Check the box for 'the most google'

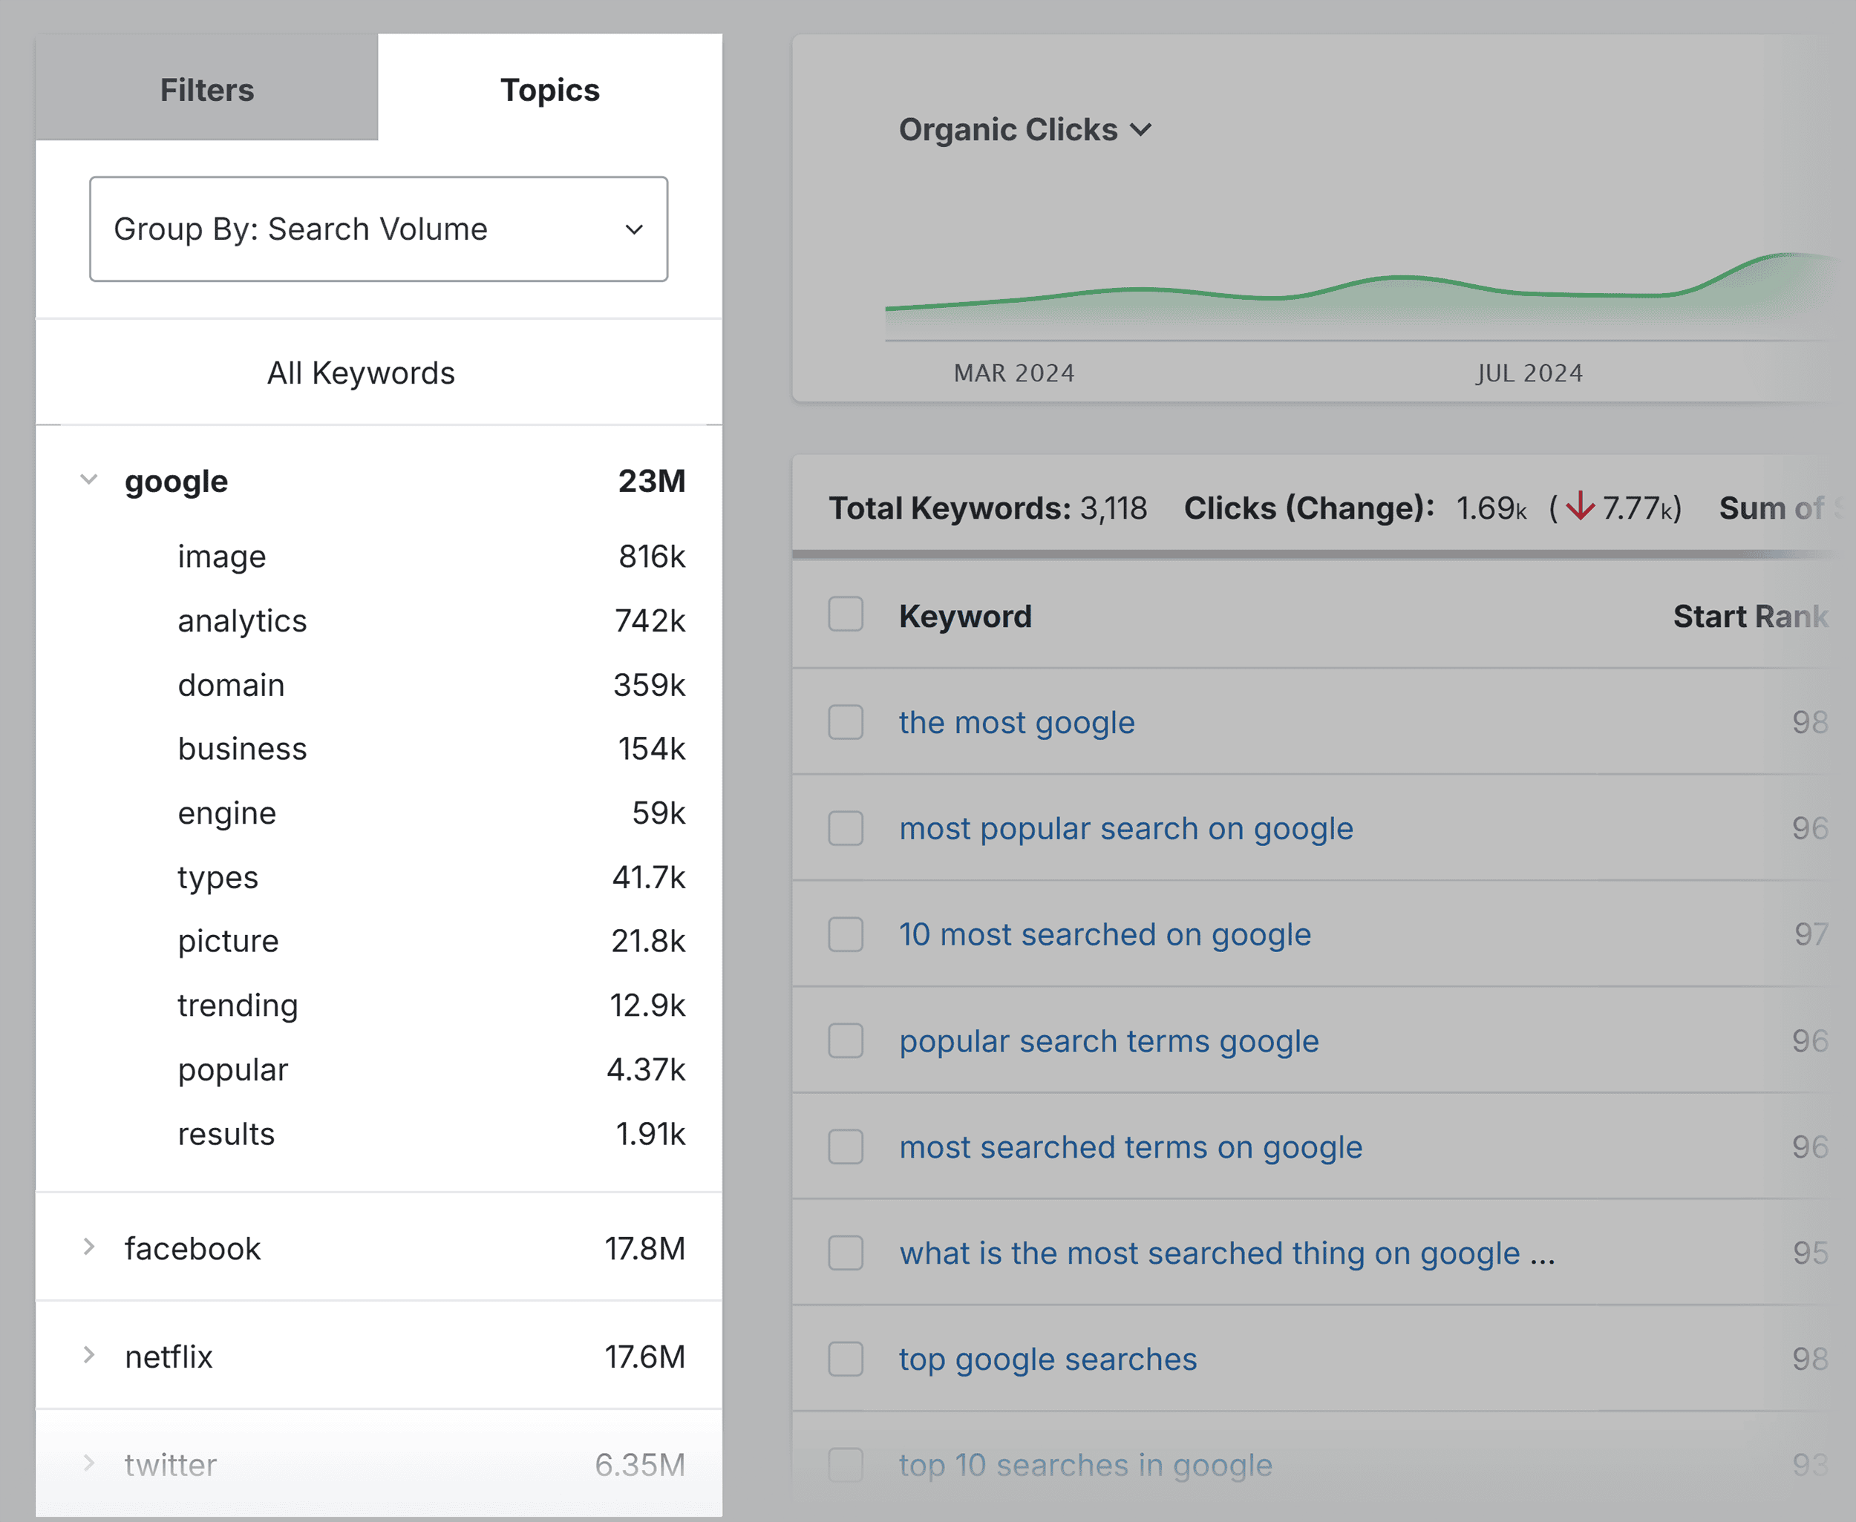846,721
